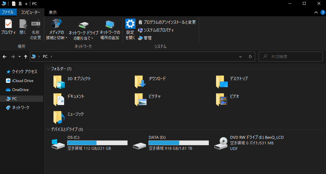The width and height of the screenshot is (326, 174).
Task: Open the ファイル menu tab
Action: tap(8, 12)
